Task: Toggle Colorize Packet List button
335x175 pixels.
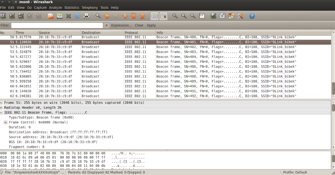Action: [154, 16]
